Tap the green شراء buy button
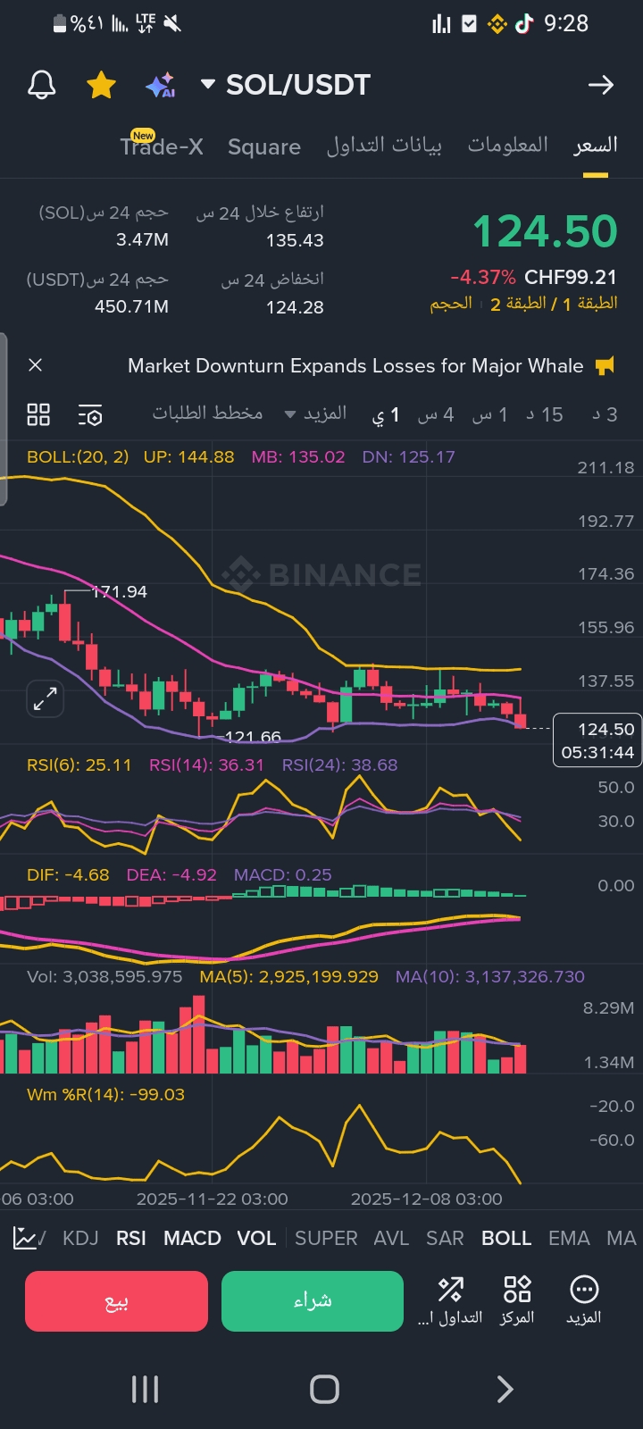This screenshot has height=1429, width=643. coord(313,1301)
